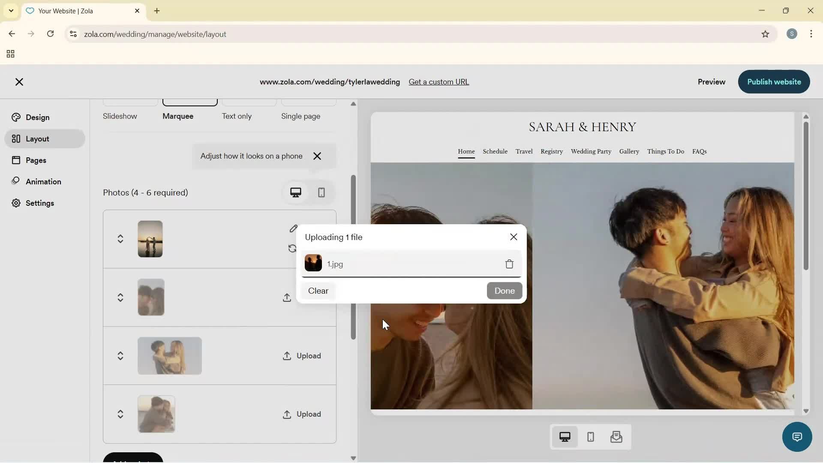Open the Design panel in the sidebar

click(x=37, y=117)
